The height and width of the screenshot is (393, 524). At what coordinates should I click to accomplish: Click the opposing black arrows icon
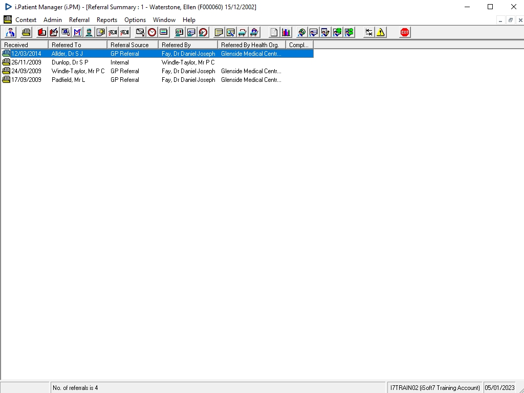click(x=368, y=32)
